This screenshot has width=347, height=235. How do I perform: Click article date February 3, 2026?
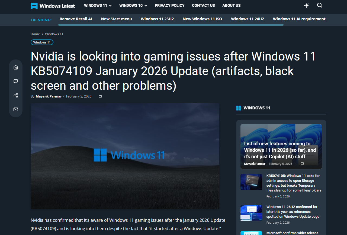(x=79, y=96)
